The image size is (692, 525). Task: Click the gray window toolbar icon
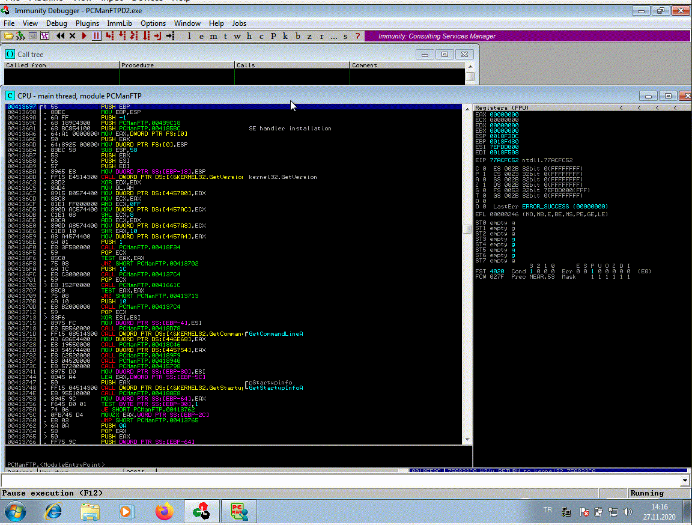point(32,36)
